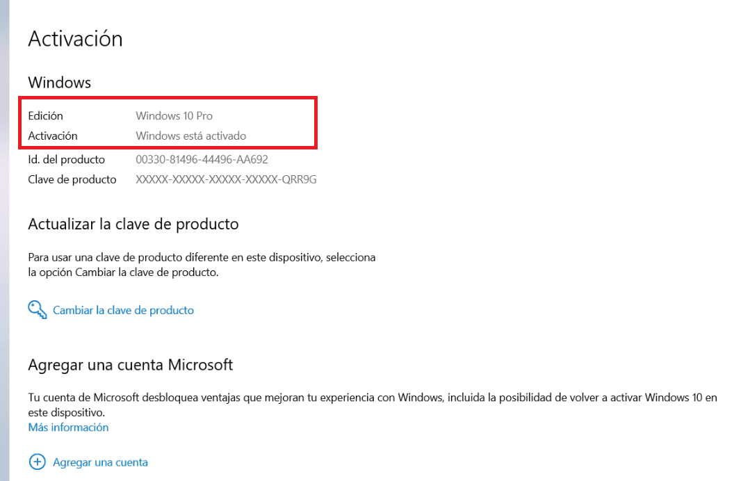
Task: Click the Windows está activado status text
Action: click(x=190, y=136)
